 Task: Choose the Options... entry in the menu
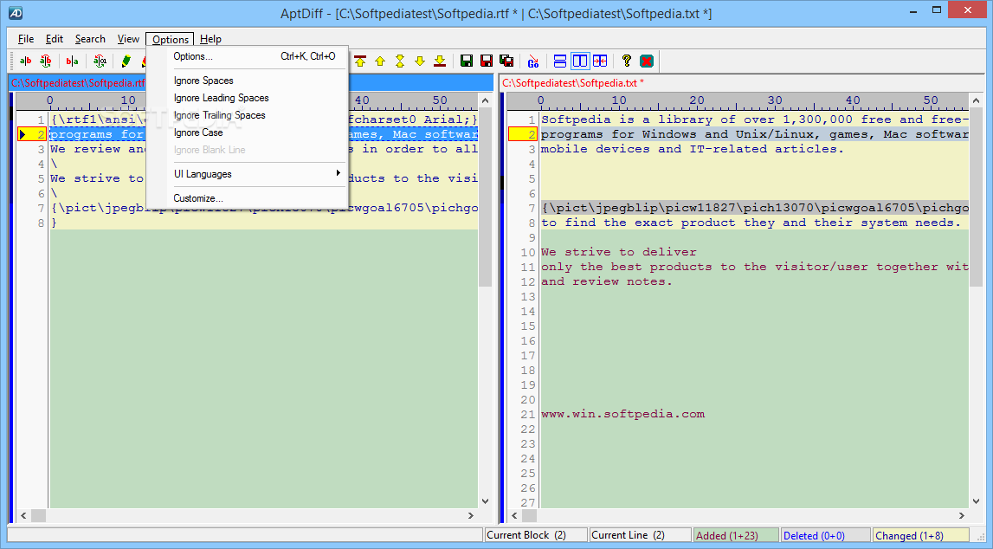point(248,56)
